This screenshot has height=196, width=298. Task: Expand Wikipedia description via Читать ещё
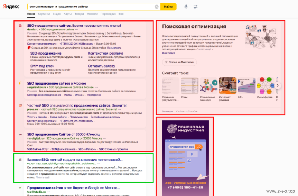205,49
